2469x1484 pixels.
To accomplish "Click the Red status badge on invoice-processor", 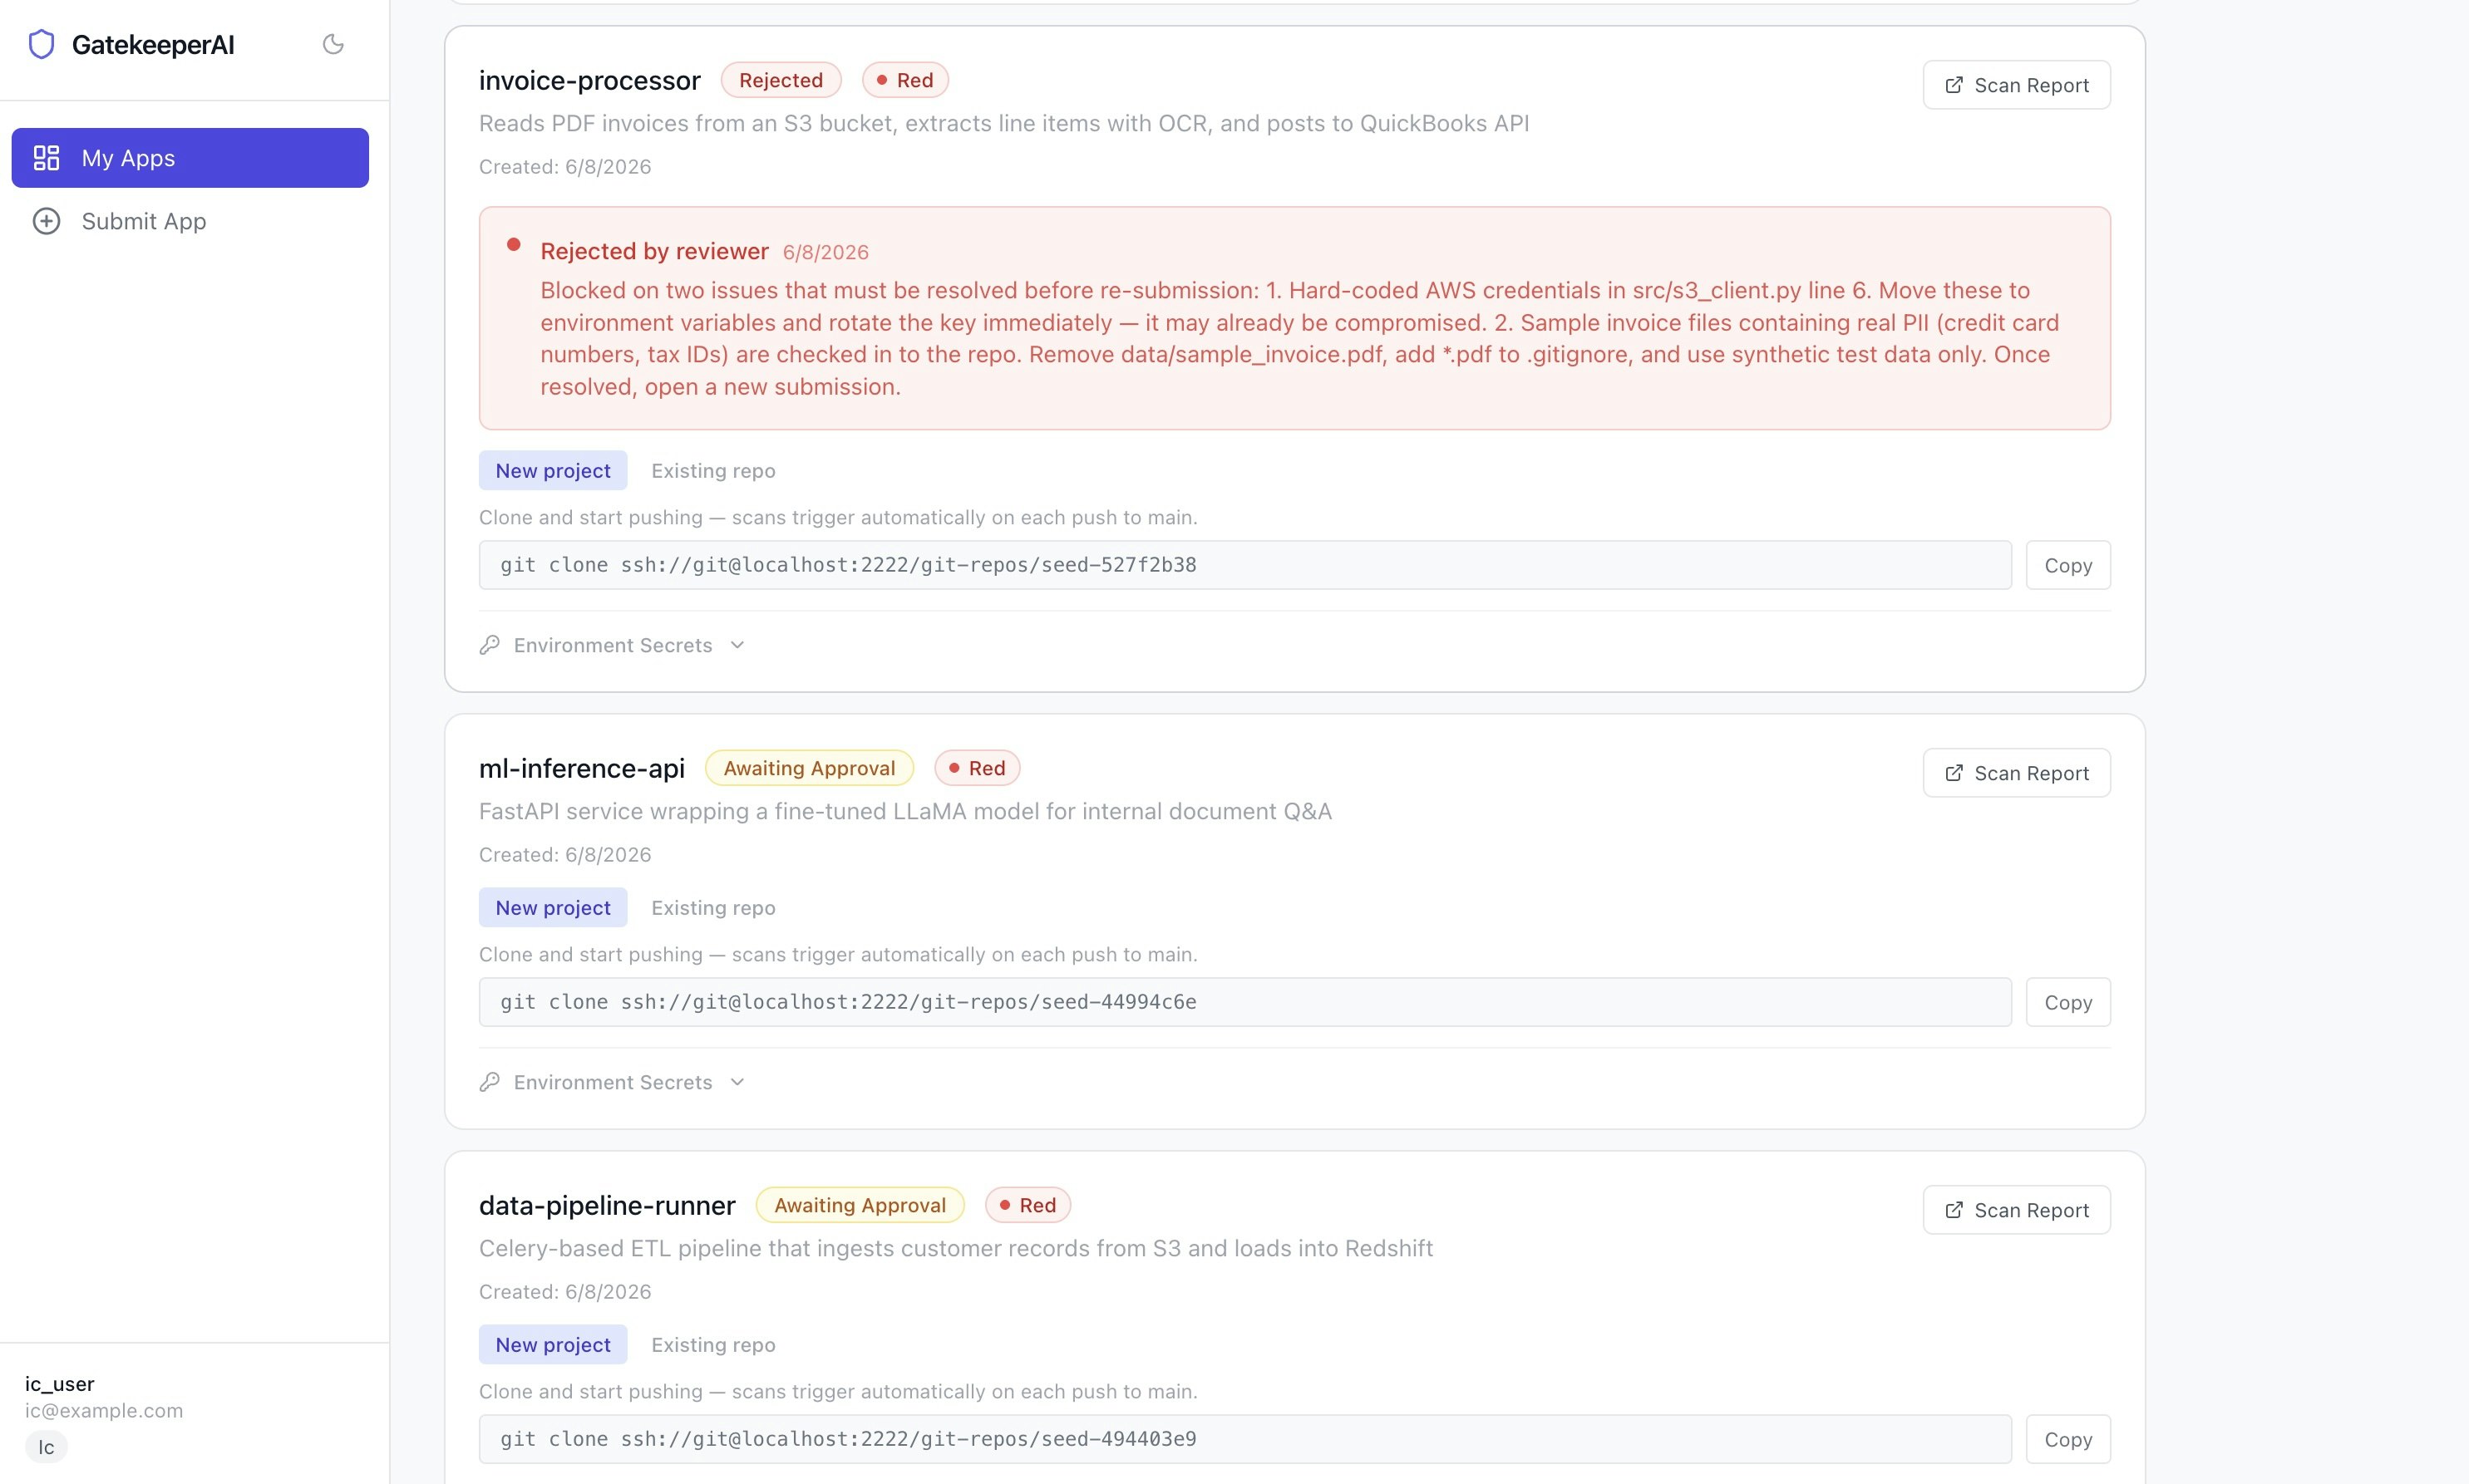I will [905, 80].
